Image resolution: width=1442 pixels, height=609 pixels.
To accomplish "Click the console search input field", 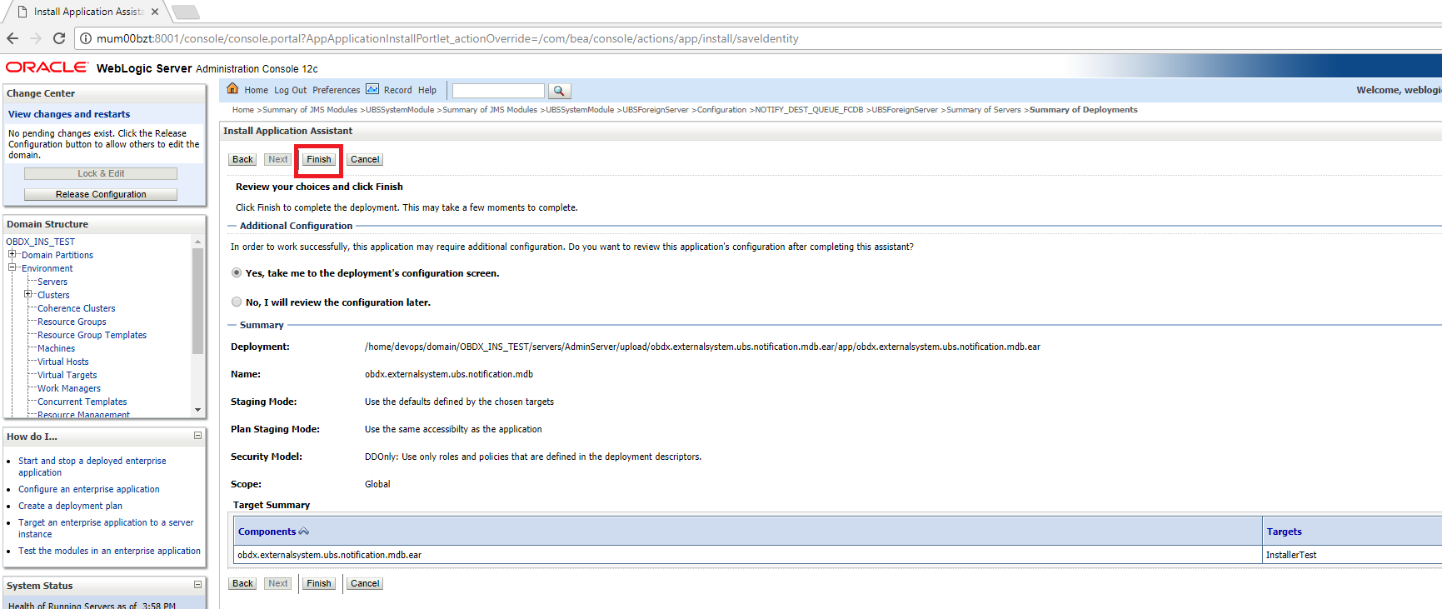I will (x=498, y=90).
